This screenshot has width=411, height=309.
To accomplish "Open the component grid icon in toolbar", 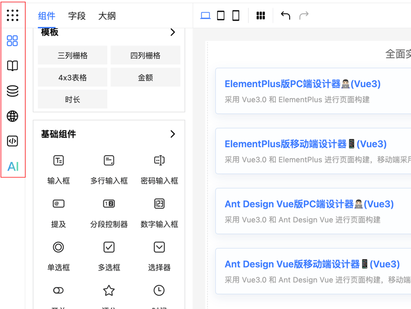I will click(261, 15).
